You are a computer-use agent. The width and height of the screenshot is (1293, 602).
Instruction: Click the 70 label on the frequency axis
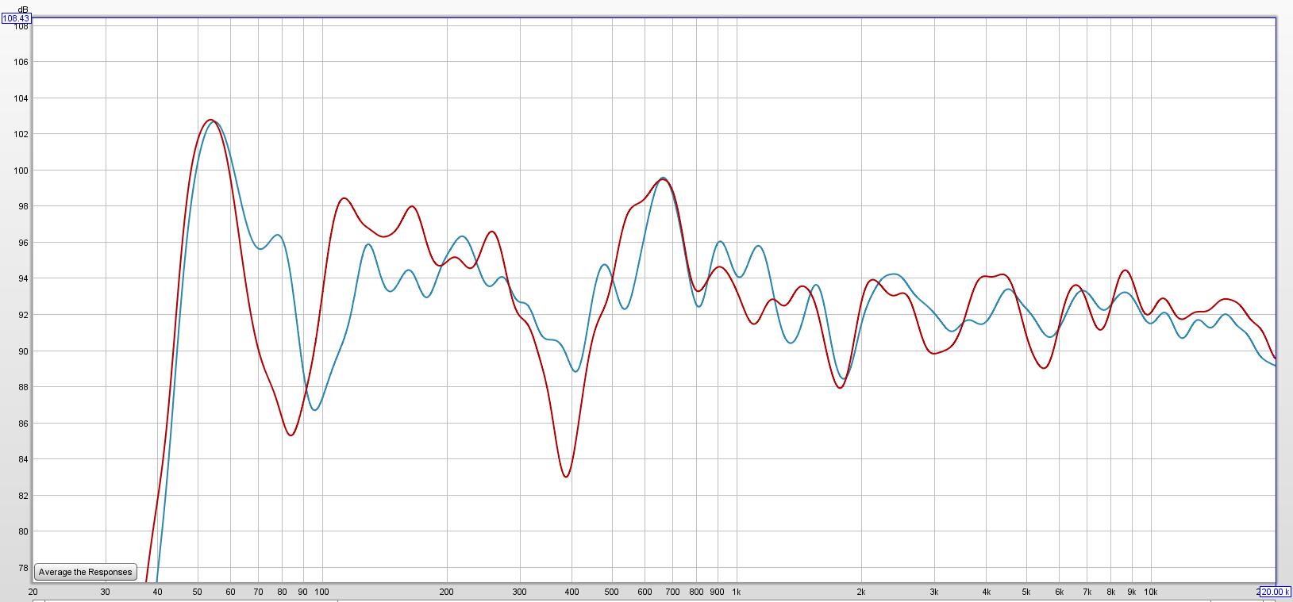tap(258, 592)
